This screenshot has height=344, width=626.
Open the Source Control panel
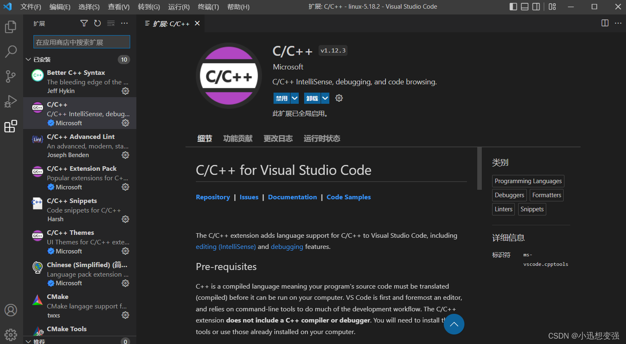tap(10, 76)
